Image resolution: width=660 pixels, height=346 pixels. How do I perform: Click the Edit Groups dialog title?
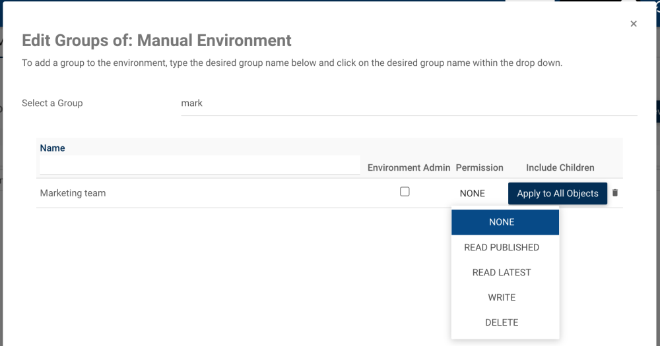[156, 41]
